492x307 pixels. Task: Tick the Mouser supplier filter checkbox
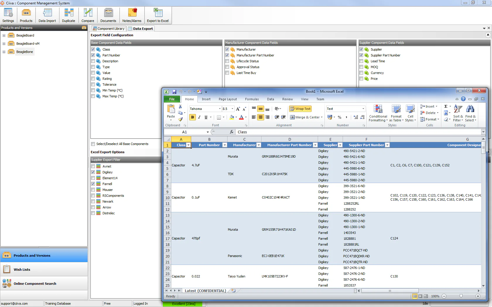[93, 190]
